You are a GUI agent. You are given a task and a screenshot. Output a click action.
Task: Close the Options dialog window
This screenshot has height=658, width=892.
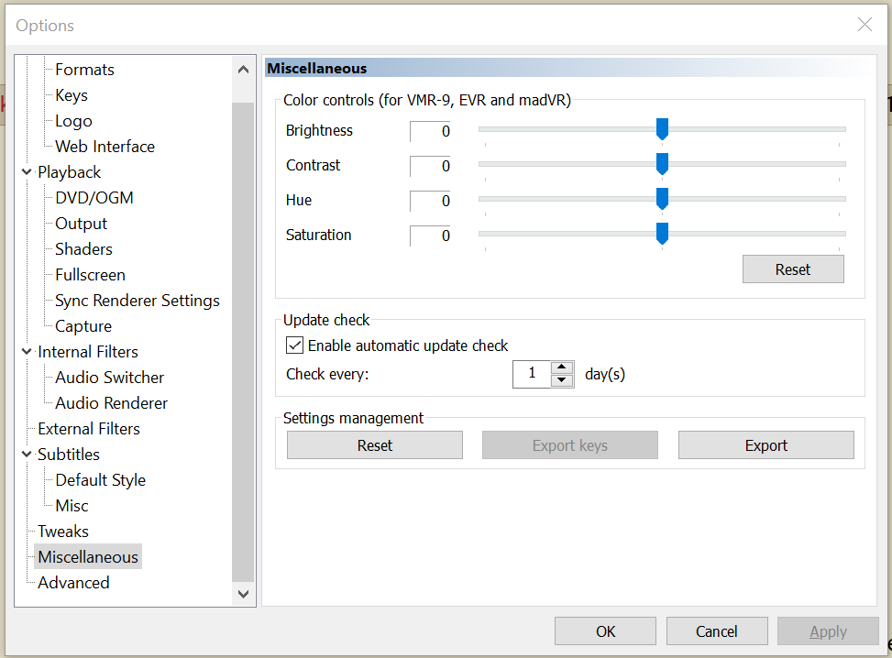click(x=864, y=25)
